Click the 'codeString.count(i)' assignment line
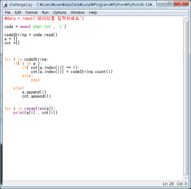 click(x=72, y=72)
